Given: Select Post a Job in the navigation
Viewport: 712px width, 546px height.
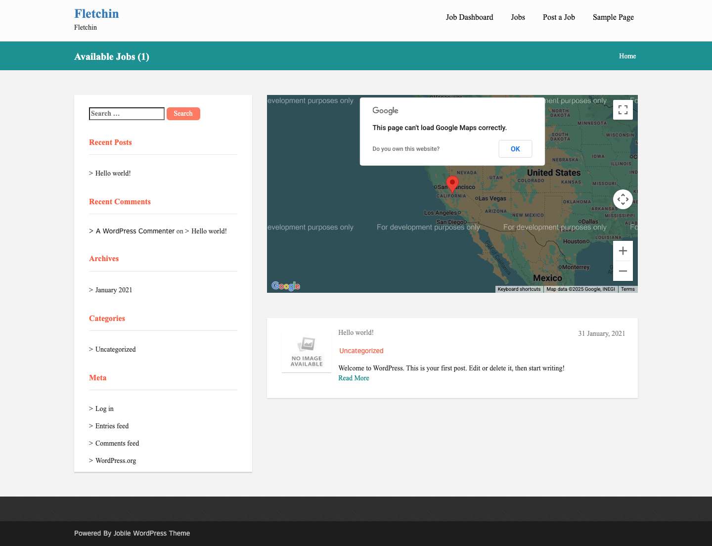Looking at the screenshot, I should (559, 17).
